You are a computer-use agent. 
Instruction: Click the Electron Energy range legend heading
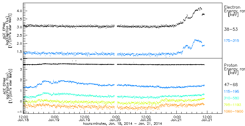pyautogui.click(x=234, y=11)
